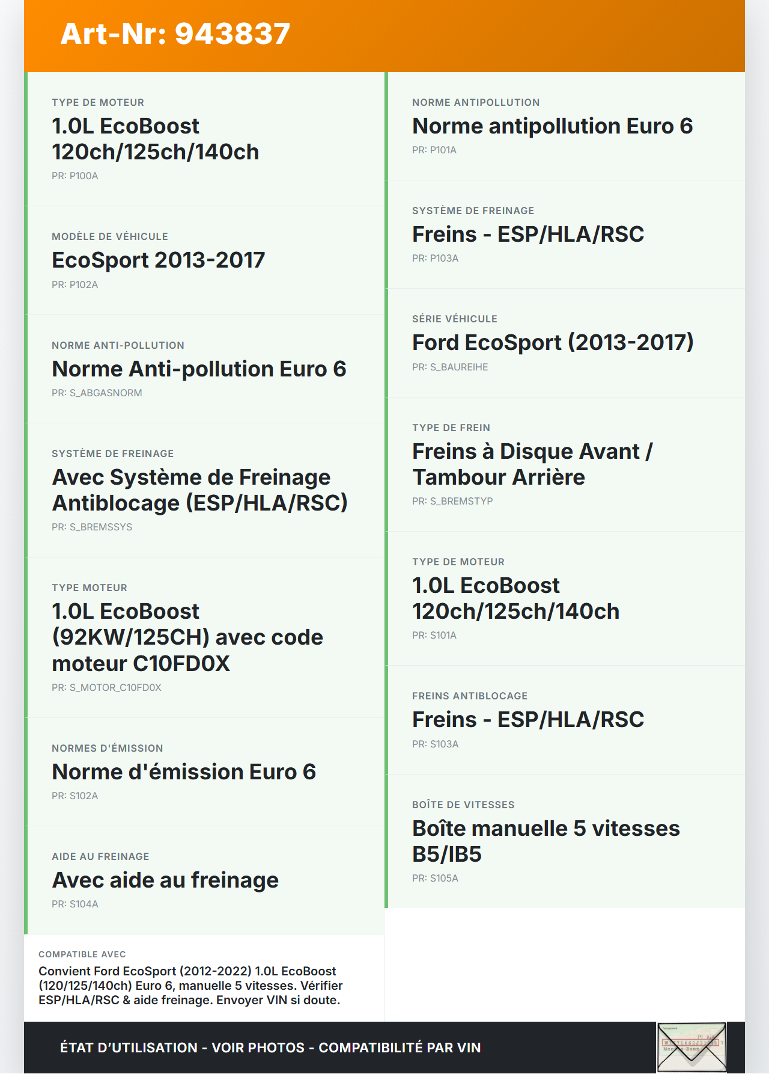Select the PR: S103A code text

click(x=435, y=744)
